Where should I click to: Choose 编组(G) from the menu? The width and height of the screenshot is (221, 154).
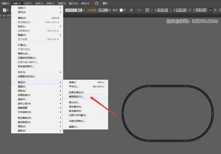coord(37,18)
